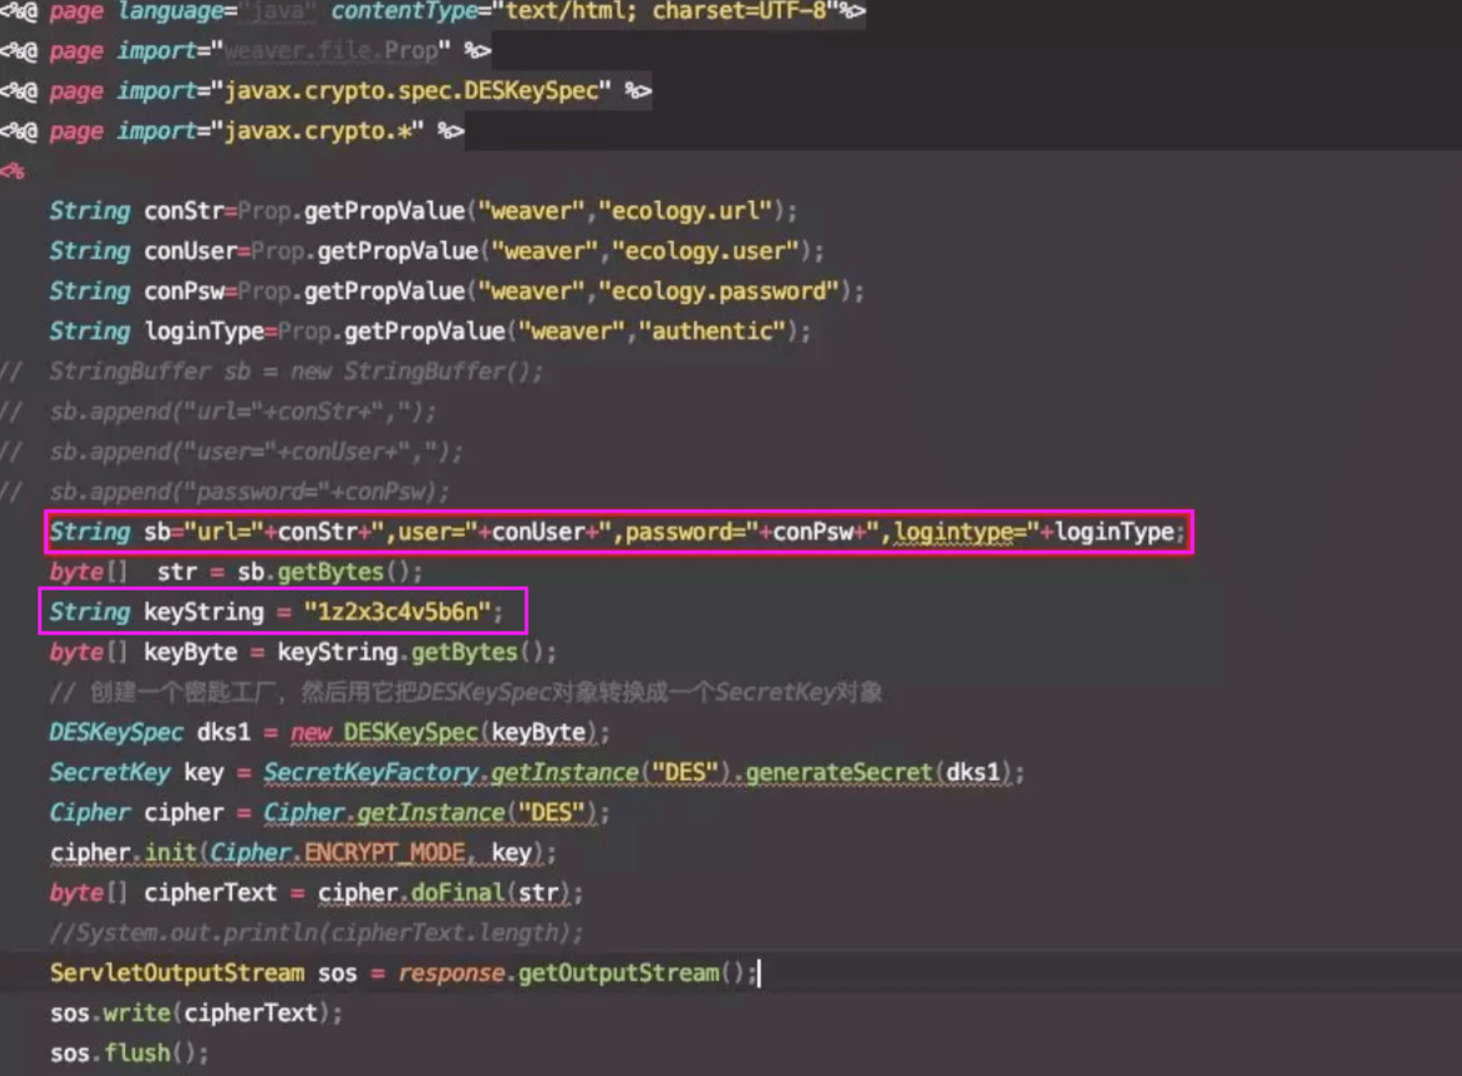Click response.getOutputStream() call
The width and height of the screenshot is (1462, 1076).
[x=575, y=973]
